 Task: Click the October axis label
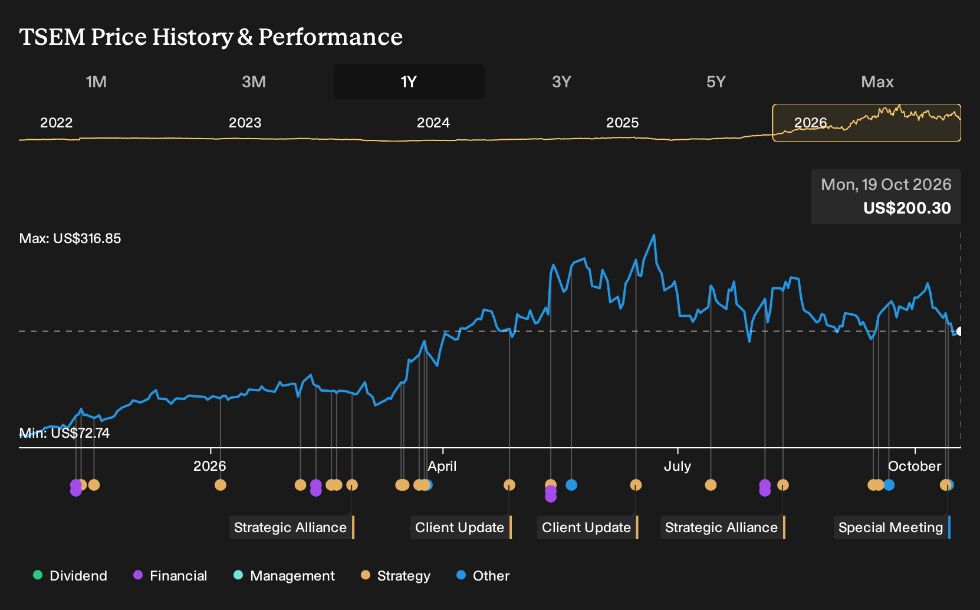pyautogui.click(x=915, y=466)
